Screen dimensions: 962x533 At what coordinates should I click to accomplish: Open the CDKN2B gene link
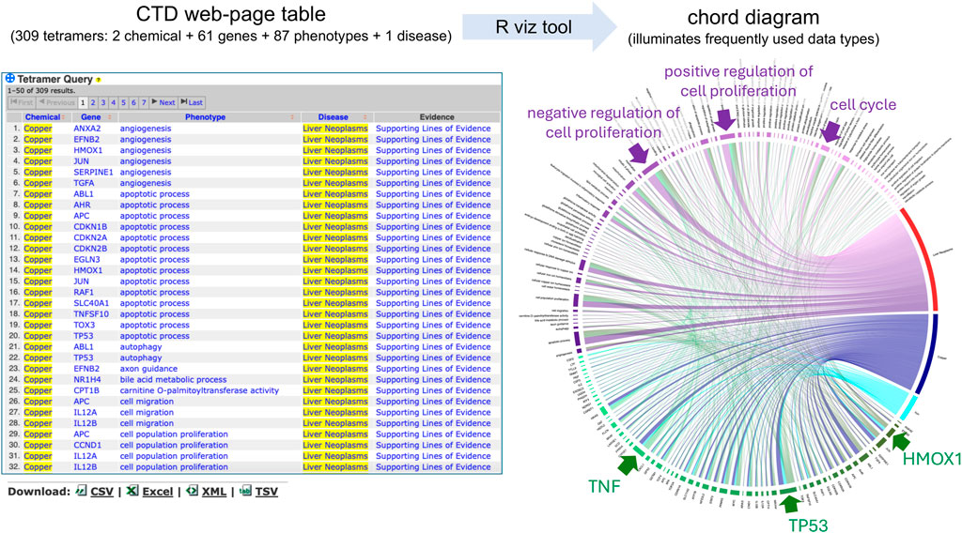(x=90, y=249)
